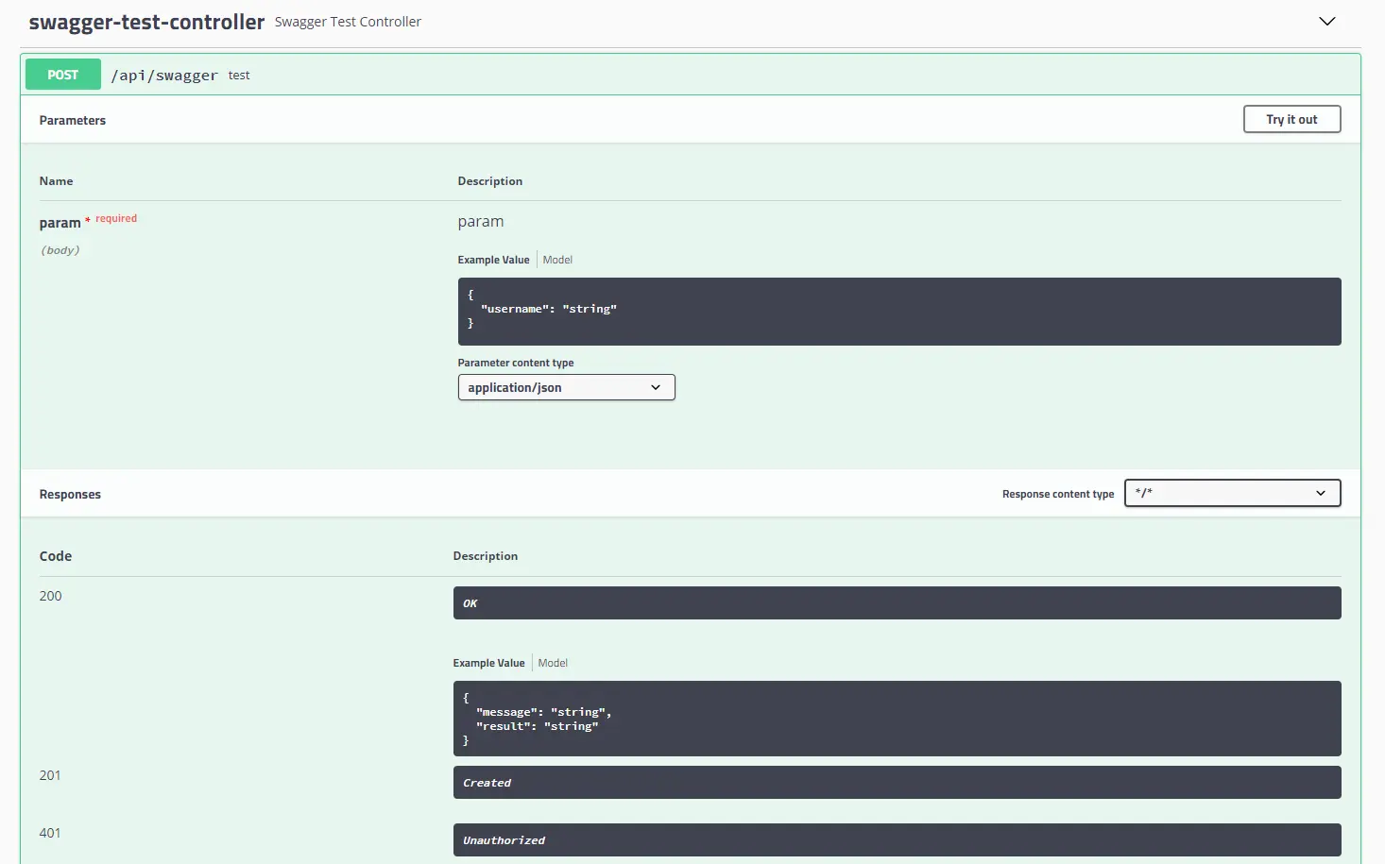Click the 401 response code
The width and height of the screenshot is (1385, 864).
point(50,833)
